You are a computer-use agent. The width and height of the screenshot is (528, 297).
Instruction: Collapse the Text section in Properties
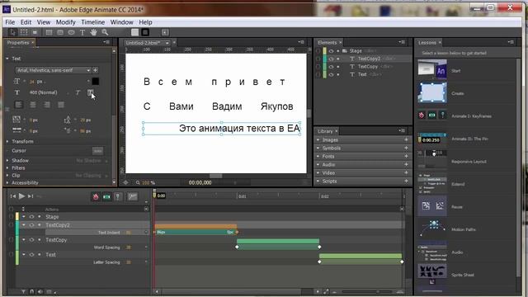coord(7,59)
